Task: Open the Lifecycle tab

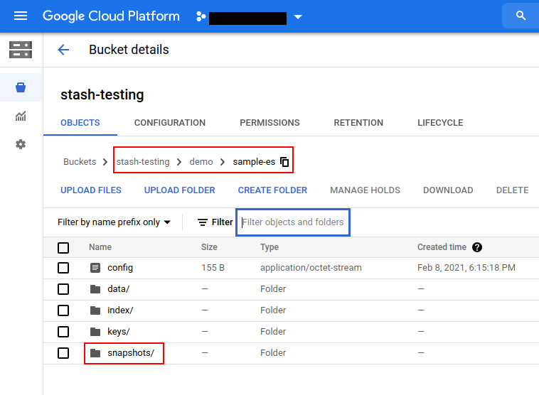Action: tap(439, 123)
